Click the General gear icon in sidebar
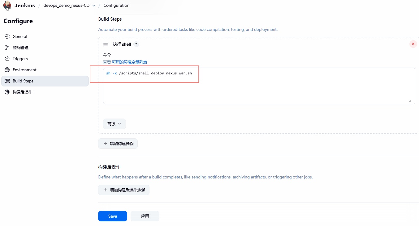419x226 pixels. point(7,36)
